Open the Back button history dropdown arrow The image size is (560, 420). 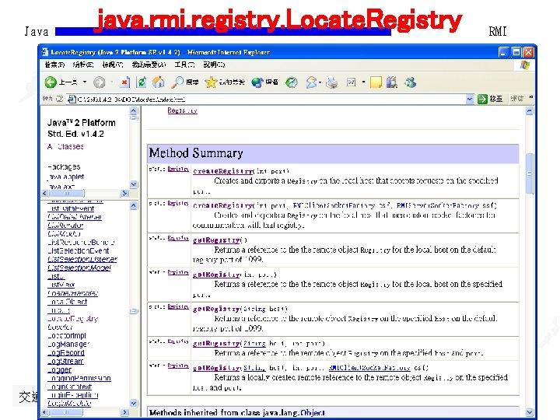[85, 82]
